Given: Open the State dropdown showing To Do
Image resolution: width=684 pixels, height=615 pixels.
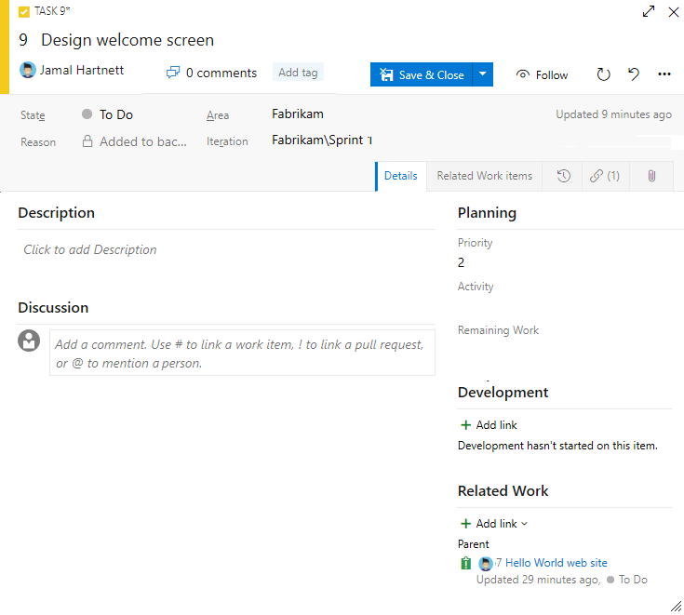Looking at the screenshot, I should [116, 114].
